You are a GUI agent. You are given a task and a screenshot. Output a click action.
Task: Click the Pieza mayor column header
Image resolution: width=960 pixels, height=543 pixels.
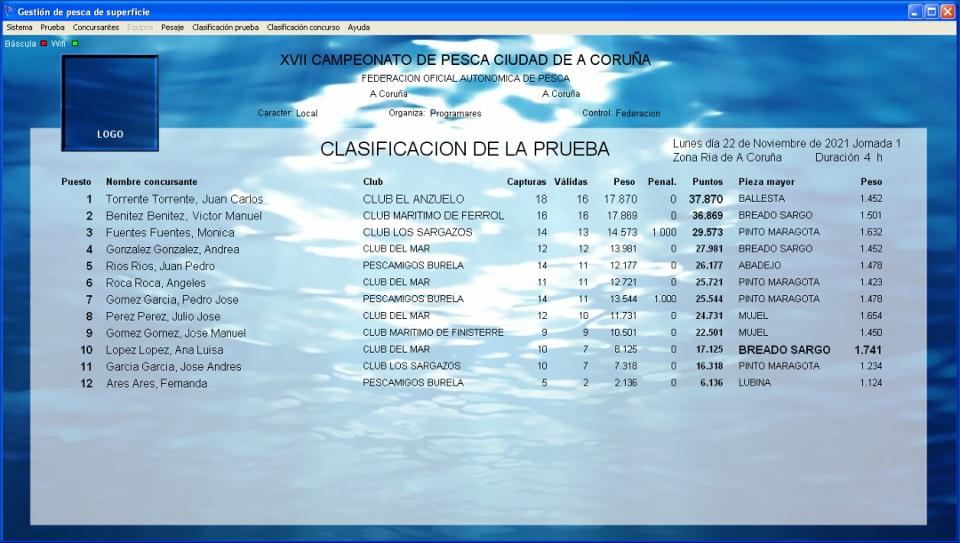coord(766,182)
